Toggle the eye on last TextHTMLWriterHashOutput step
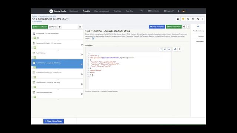This screenshot has height=133, width=237. coord(81,94)
